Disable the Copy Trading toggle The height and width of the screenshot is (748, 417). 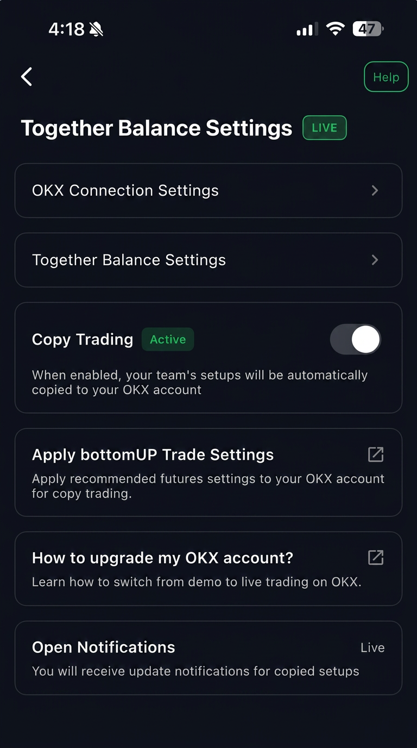[x=355, y=339]
